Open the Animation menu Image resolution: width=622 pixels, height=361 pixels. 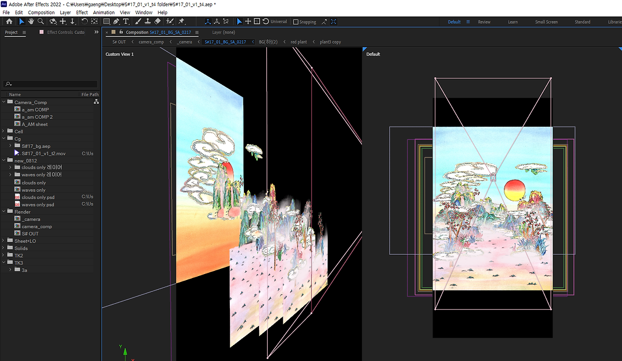point(104,13)
